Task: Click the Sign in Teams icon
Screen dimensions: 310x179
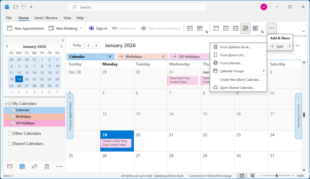Action: coord(98,28)
